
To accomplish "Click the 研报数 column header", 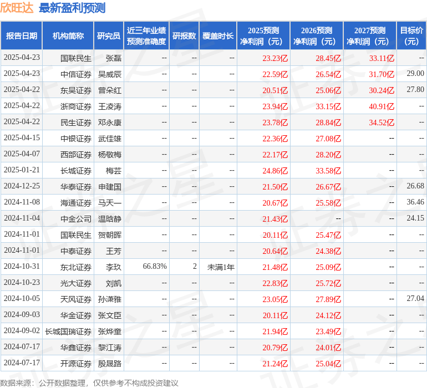I will pos(184,35).
